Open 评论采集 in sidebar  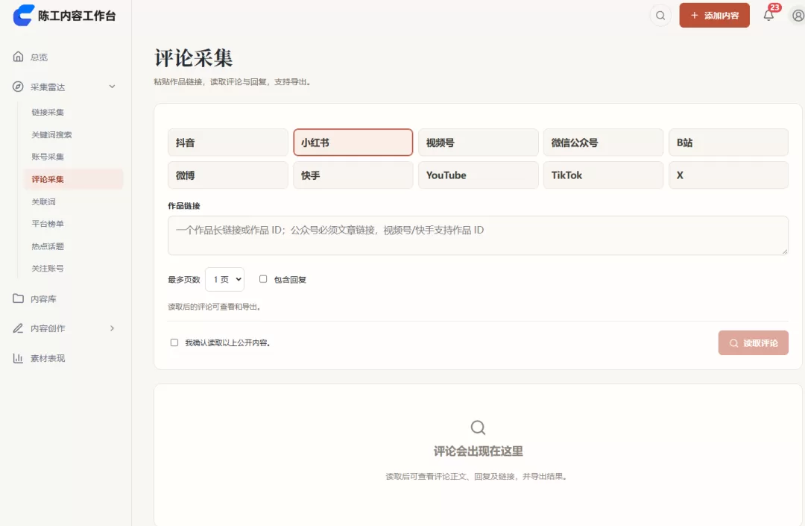pos(73,179)
